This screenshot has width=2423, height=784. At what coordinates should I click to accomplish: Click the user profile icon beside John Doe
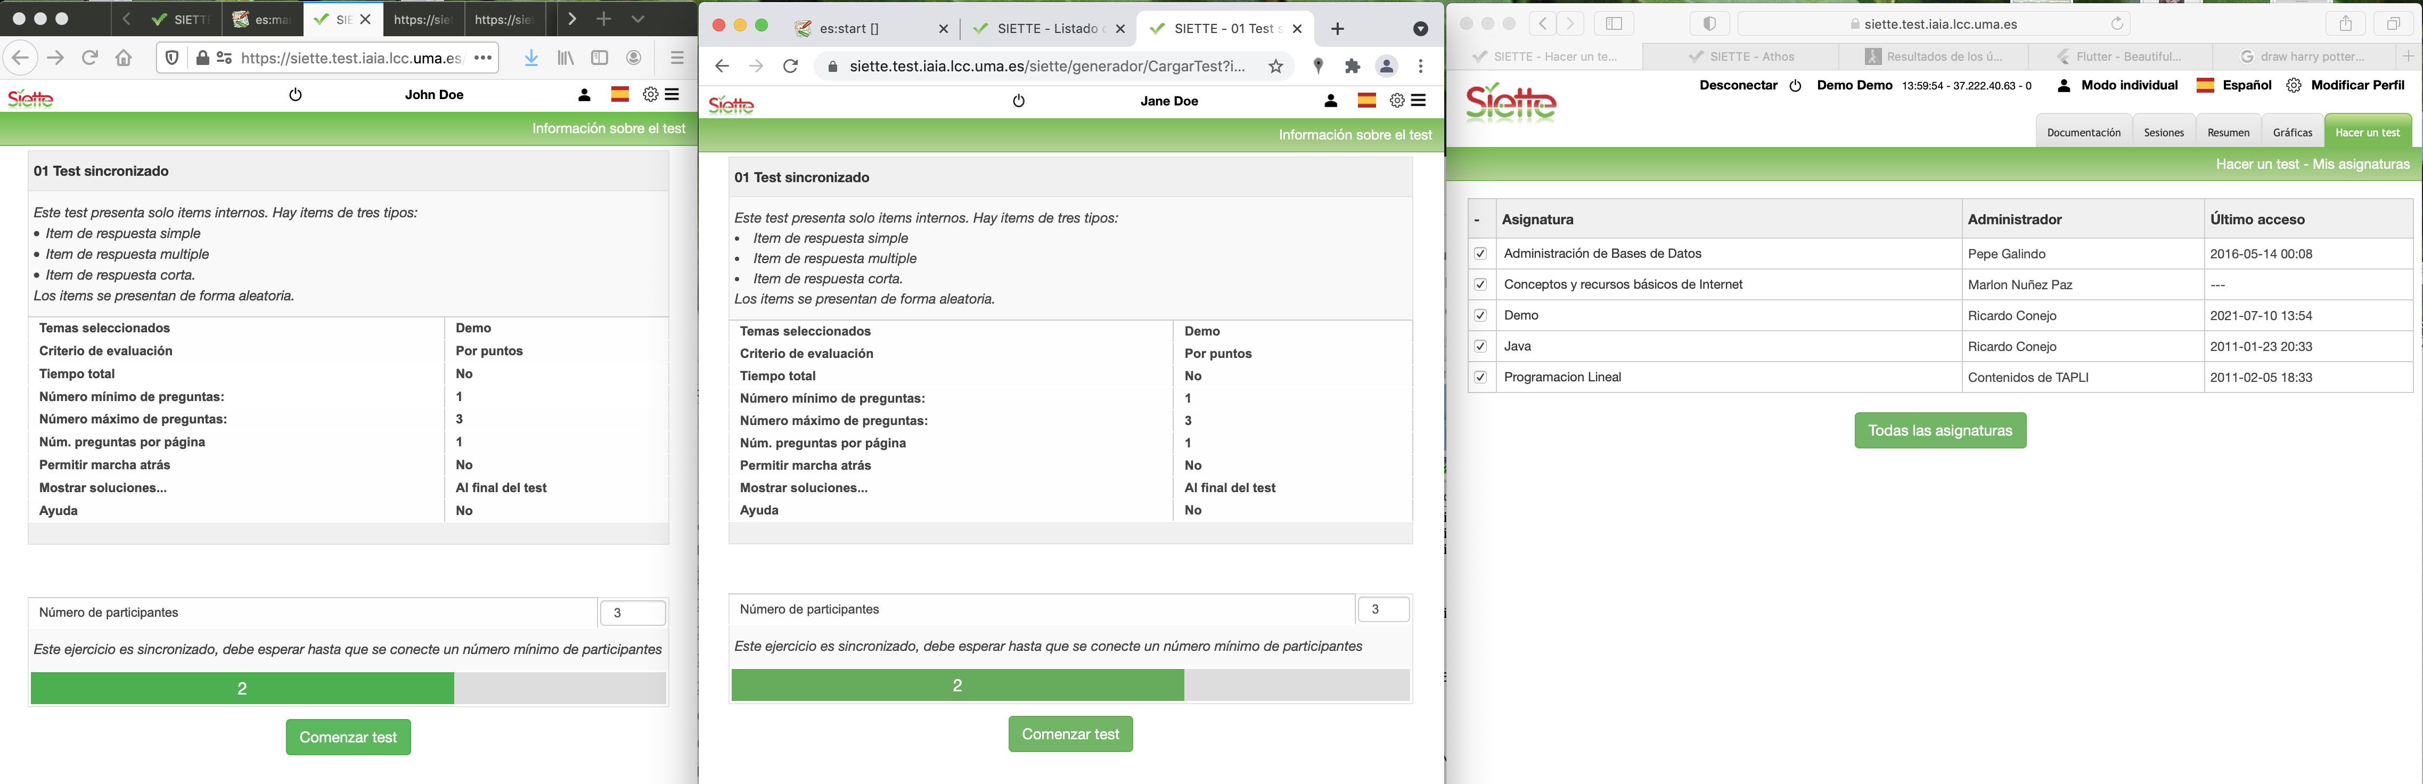pyautogui.click(x=584, y=94)
